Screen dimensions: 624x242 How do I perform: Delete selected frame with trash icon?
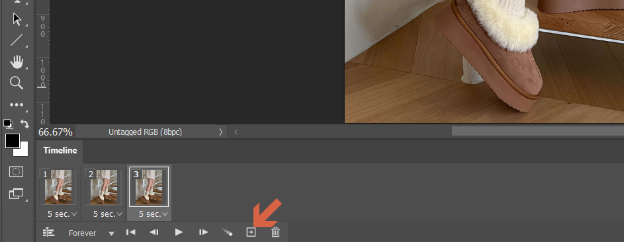click(275, 232)
